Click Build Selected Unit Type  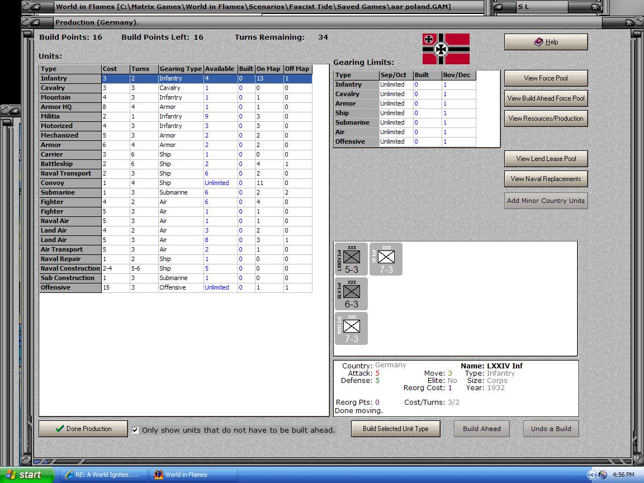coord(396,428)
